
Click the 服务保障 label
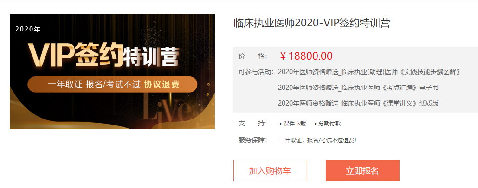[x=253, y=140]
